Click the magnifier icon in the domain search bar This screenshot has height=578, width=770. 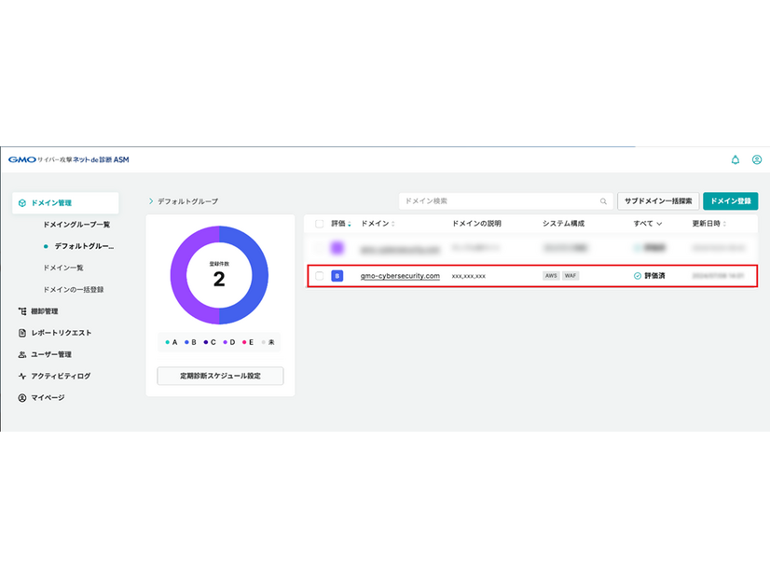coord(604,201)
